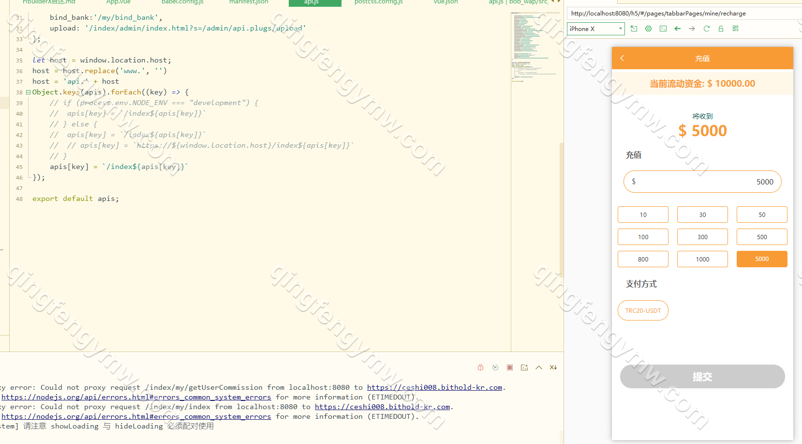Open the first nodejs.org errors documentation link

click(x=136, y=397)
